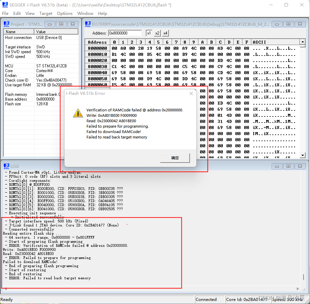Click the warning icon in error dialog

pyautogui.click(x=78, y=113)
